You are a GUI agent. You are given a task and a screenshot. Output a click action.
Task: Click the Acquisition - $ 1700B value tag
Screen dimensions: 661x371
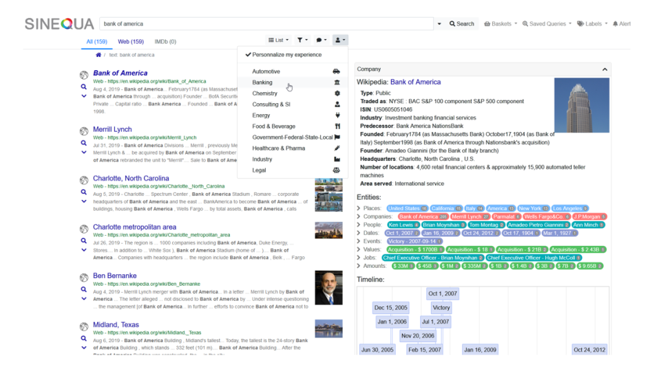pos(415,249)
